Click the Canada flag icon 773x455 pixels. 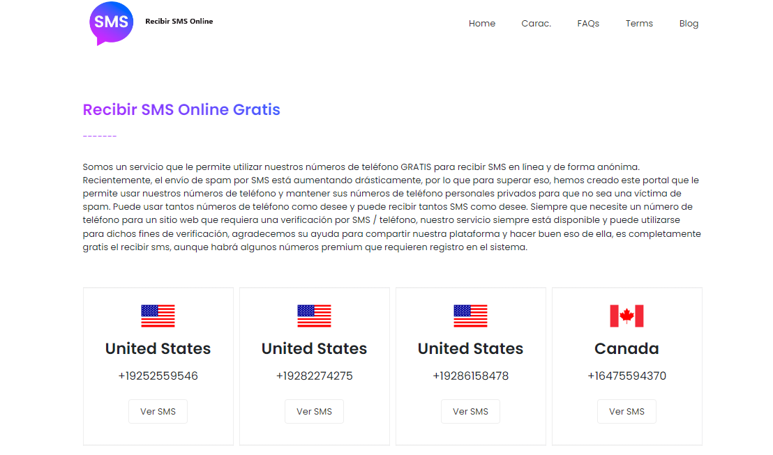pos(626,315)
